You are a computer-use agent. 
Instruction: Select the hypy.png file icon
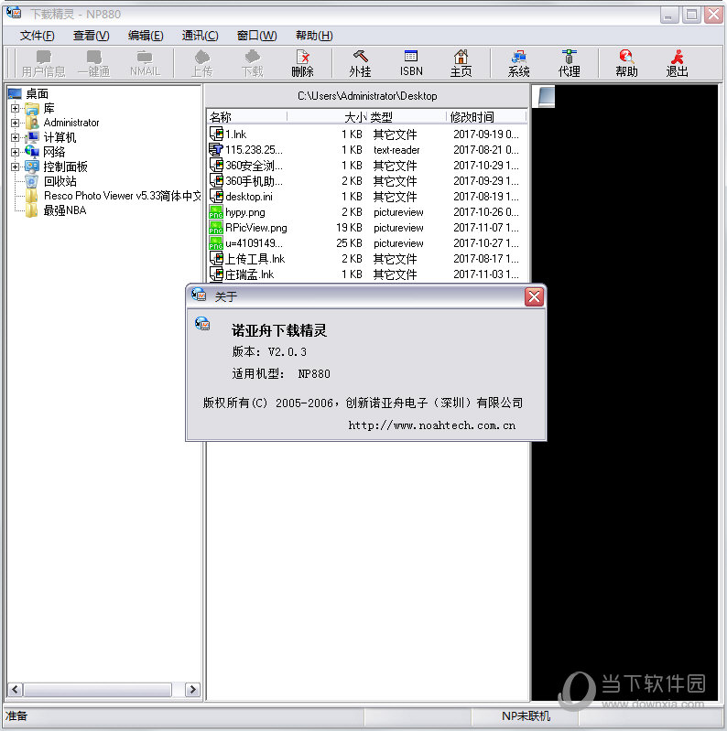(215, 212)
